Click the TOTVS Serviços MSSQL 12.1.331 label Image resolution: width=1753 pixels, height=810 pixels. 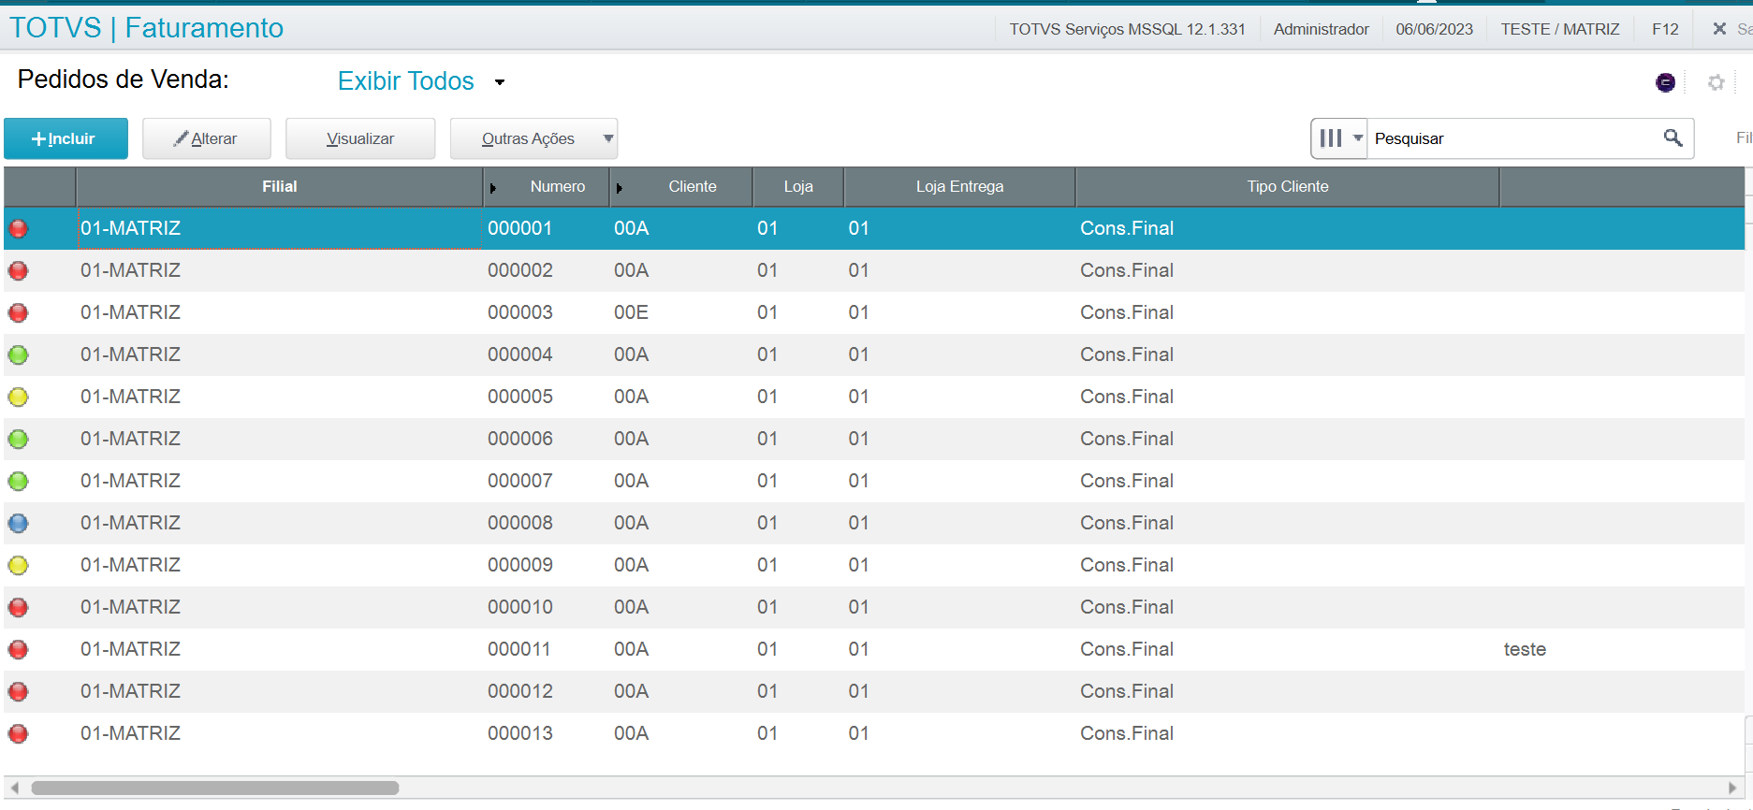point(1127,29)
